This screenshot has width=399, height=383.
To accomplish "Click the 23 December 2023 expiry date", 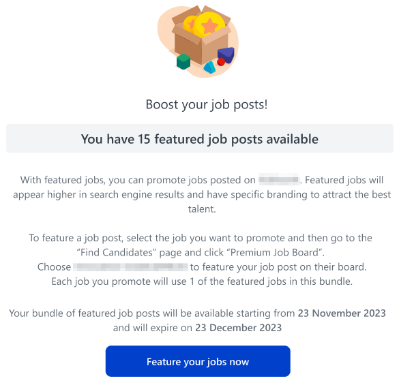I will [239, 328].
